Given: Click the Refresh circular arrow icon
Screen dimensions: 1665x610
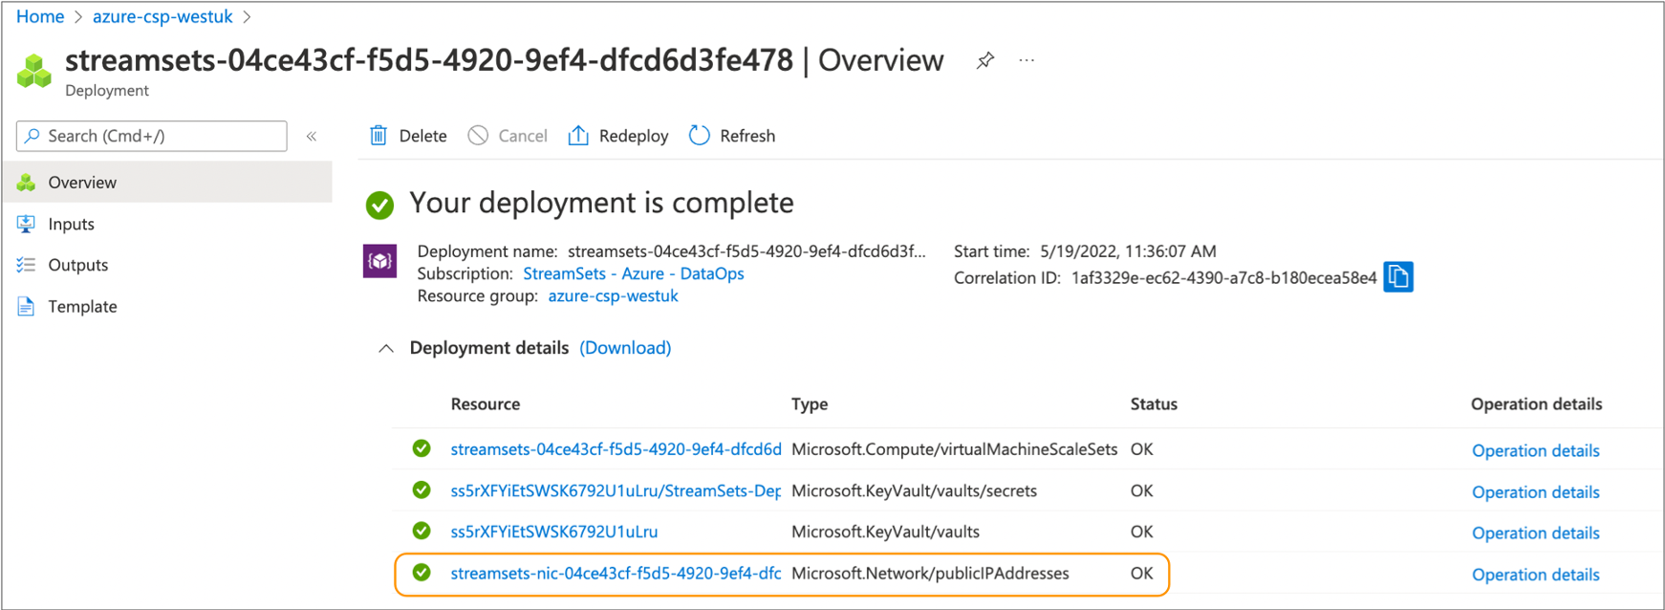Looking at the screenshot, I should click(x=700, y=136).
